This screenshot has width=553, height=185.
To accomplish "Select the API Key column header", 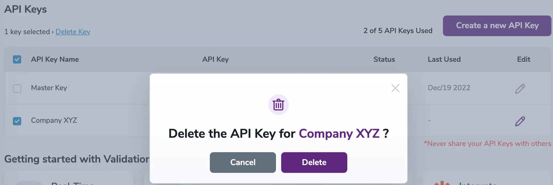I will pos(216,59).
